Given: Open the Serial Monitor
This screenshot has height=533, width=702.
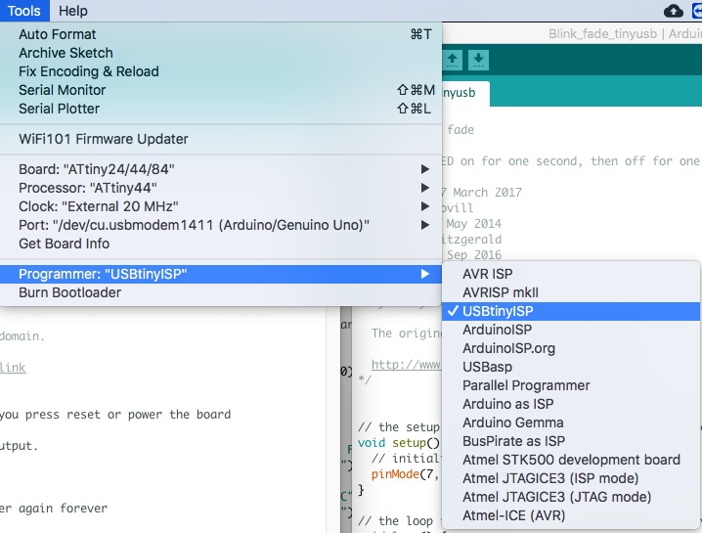Looking at the screenshot, I should [x=221, y=90].
